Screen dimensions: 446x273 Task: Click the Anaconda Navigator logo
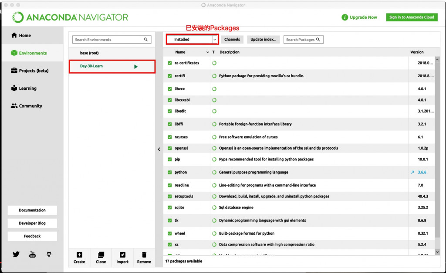tap(70, 17)
